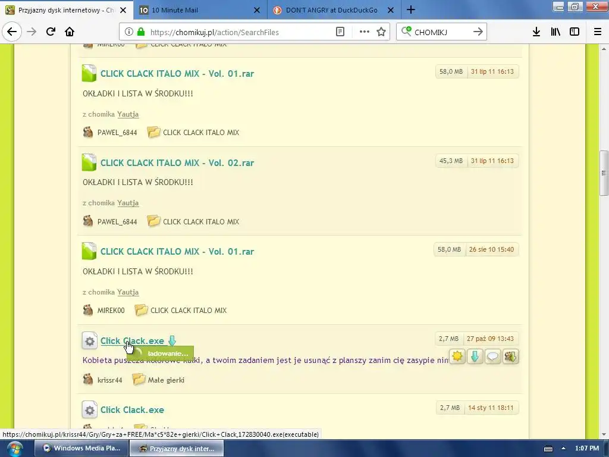The image size is (609, 457).
Task: Bookmark this page with the star
Action: 381,32
